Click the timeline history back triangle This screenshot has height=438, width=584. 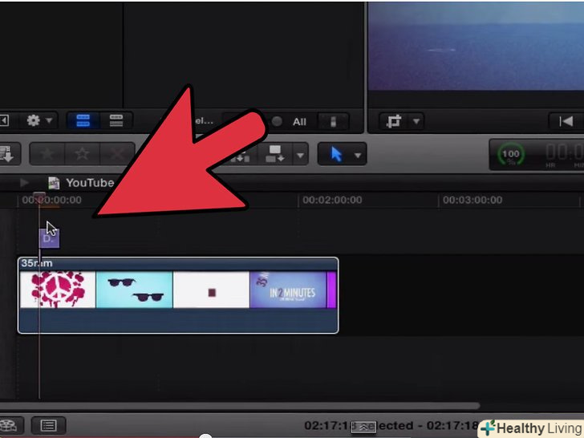point(24,183)
